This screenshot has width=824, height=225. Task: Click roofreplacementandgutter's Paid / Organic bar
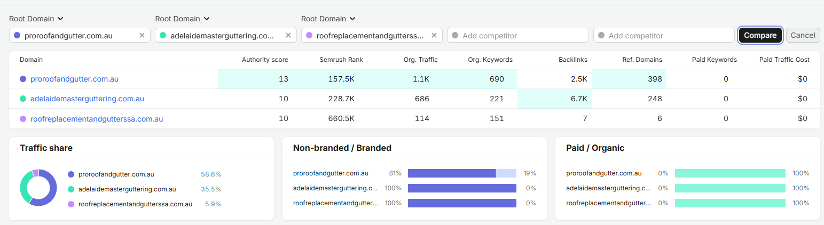click(730, 203)
